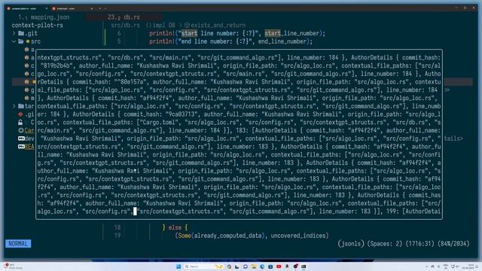
Task: Switch to the mapping.json buffer tab
Action: click(44, 17)
